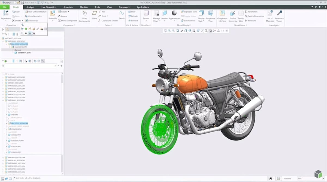Click Zoom In in graphics toolbar

(169, 31)
